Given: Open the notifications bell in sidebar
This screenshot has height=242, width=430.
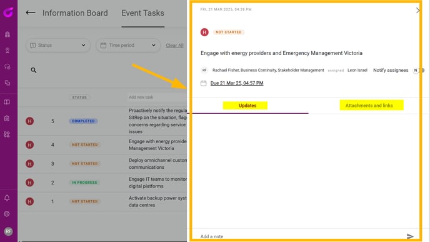Looking at the screenshot, I should [7, 198].
